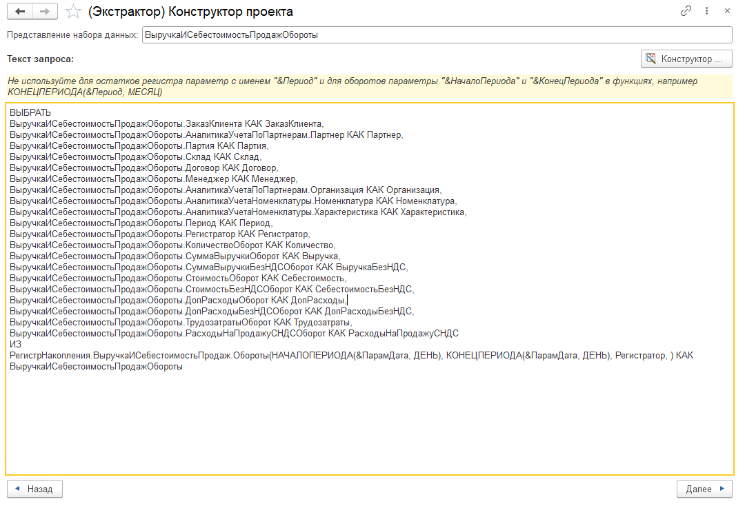Click the line ending КАК Склад
Screen dimensions: 745x506
135,156
